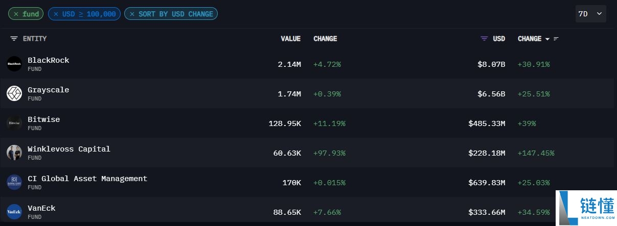Click the Winklevoss Capital avatar

[x=14, y=153]
